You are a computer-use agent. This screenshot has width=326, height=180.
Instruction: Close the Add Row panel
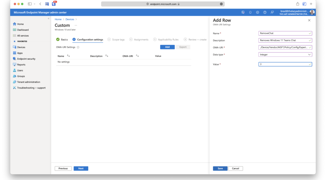tap(309, 20)
